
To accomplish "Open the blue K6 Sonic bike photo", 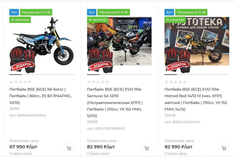I will click(x=42, y=45).
